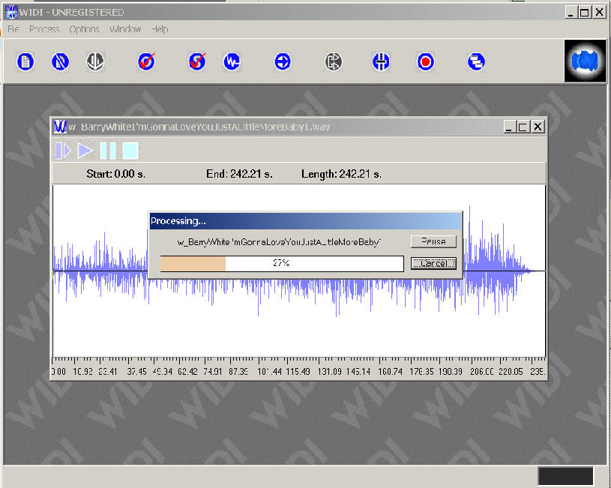611x488 pixels.
Task: Click the stop square in the wav window
Action: pos(130,151)
